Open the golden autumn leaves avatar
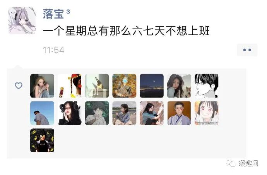 pyautogui.click(x=124, y=86)
